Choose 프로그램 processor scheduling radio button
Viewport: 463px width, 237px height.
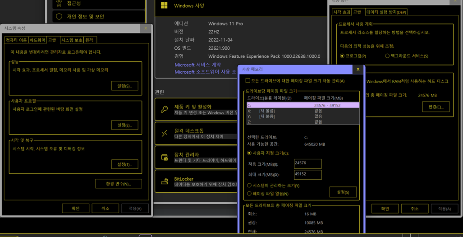tap(342, 56)
